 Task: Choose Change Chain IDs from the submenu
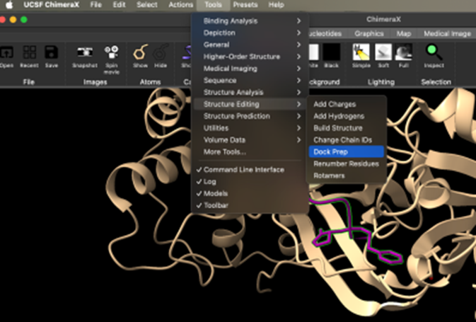point(347,139)
